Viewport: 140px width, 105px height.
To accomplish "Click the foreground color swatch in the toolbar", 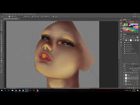I will point(1,67).
